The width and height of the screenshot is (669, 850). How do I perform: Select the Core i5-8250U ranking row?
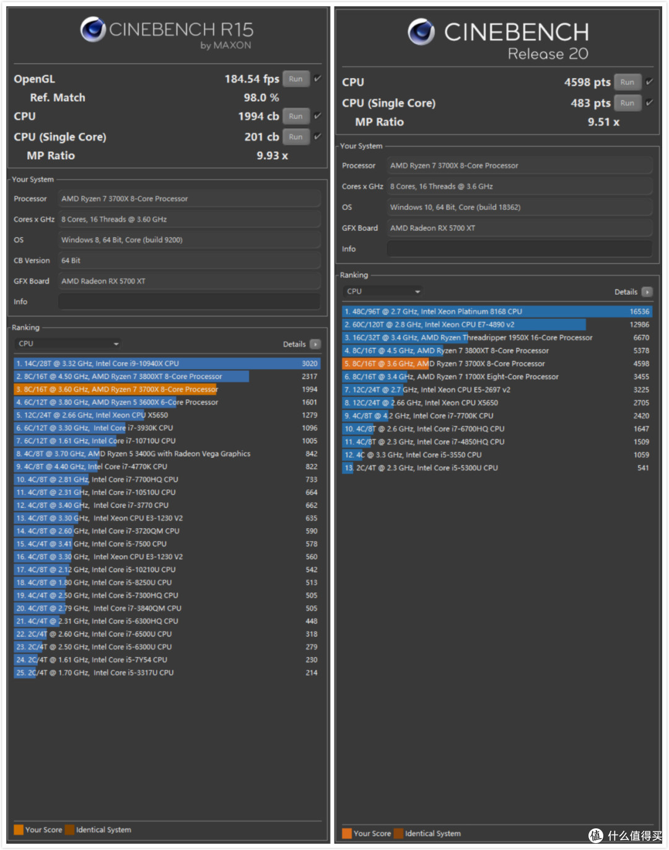click(167, 583)
